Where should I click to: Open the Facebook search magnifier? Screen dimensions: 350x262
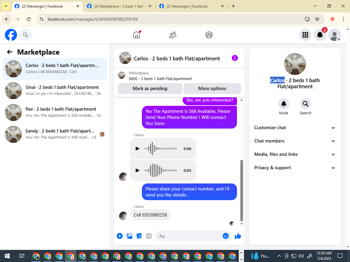point(26,35)
